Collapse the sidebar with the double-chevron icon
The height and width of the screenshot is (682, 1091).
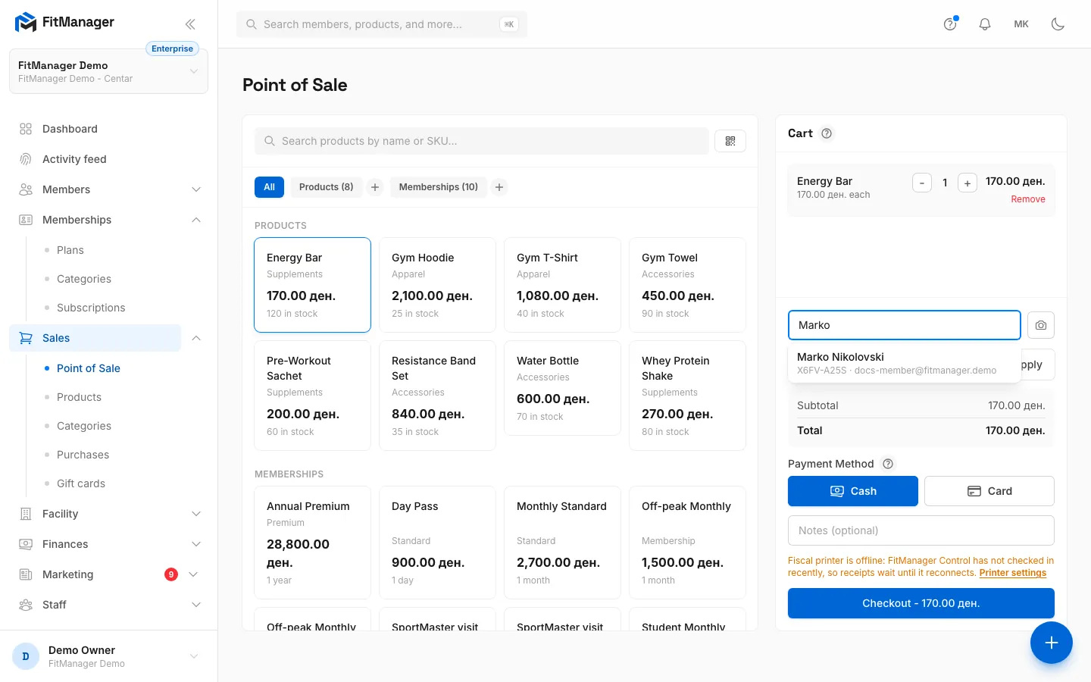[190, 24]
